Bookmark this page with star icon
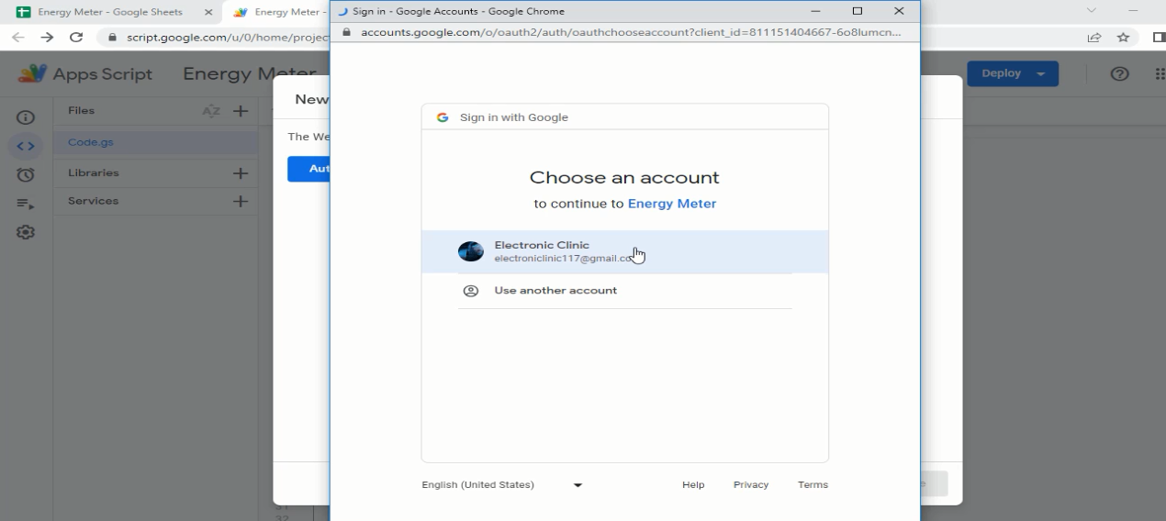1166x521 pixels. (x=1123, y=38)
